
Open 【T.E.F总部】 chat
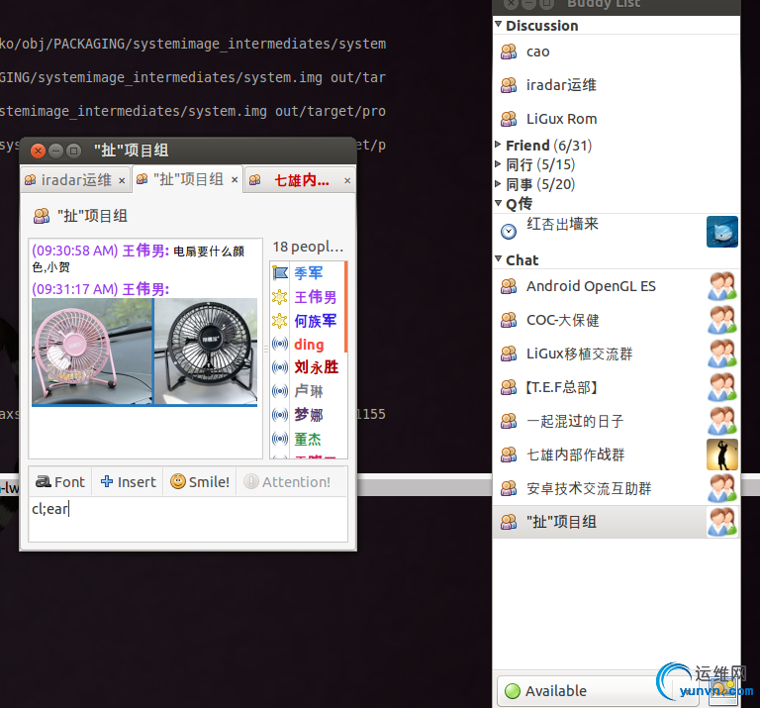tap(617, 387)
